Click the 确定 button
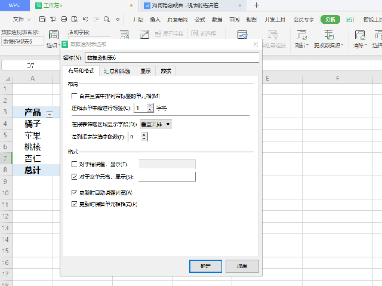 205,266
